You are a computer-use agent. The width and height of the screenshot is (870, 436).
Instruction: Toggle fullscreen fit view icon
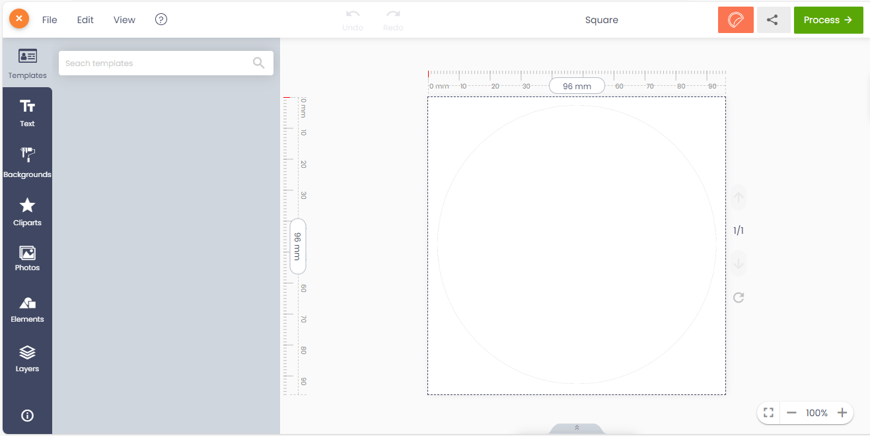pos(768,413)
